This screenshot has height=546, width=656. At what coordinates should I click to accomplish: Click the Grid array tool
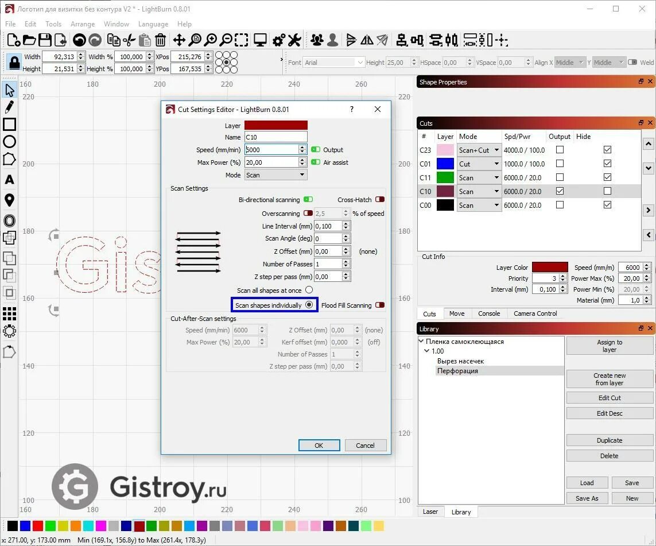point(10,313)
